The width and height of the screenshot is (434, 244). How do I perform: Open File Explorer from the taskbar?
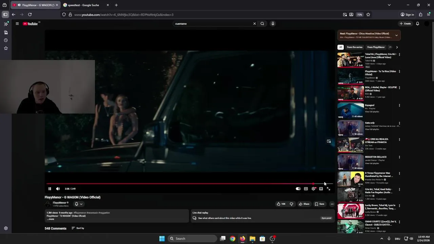(x=252, y=239)
